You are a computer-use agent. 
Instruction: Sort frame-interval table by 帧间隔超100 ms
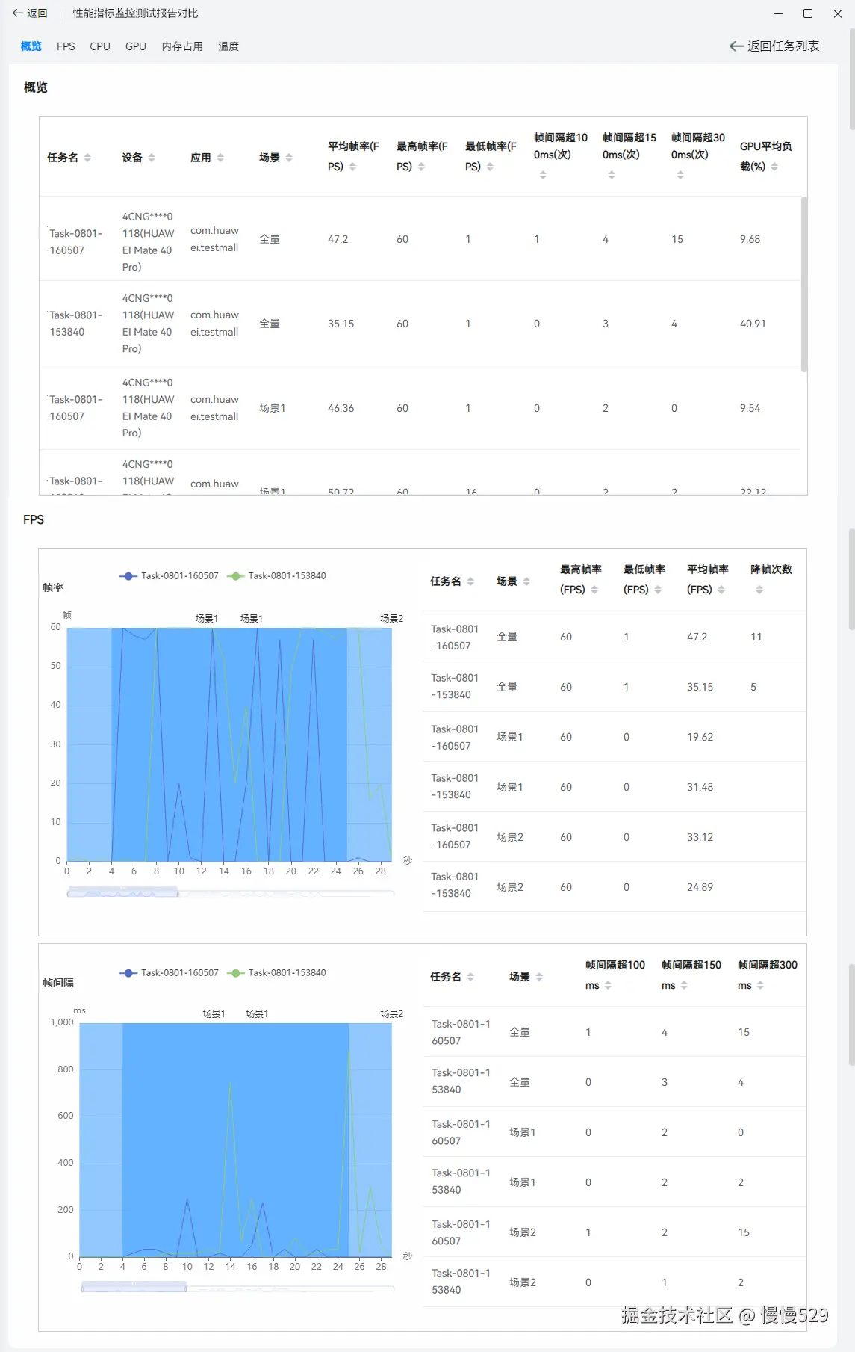[x=608, y=985]
